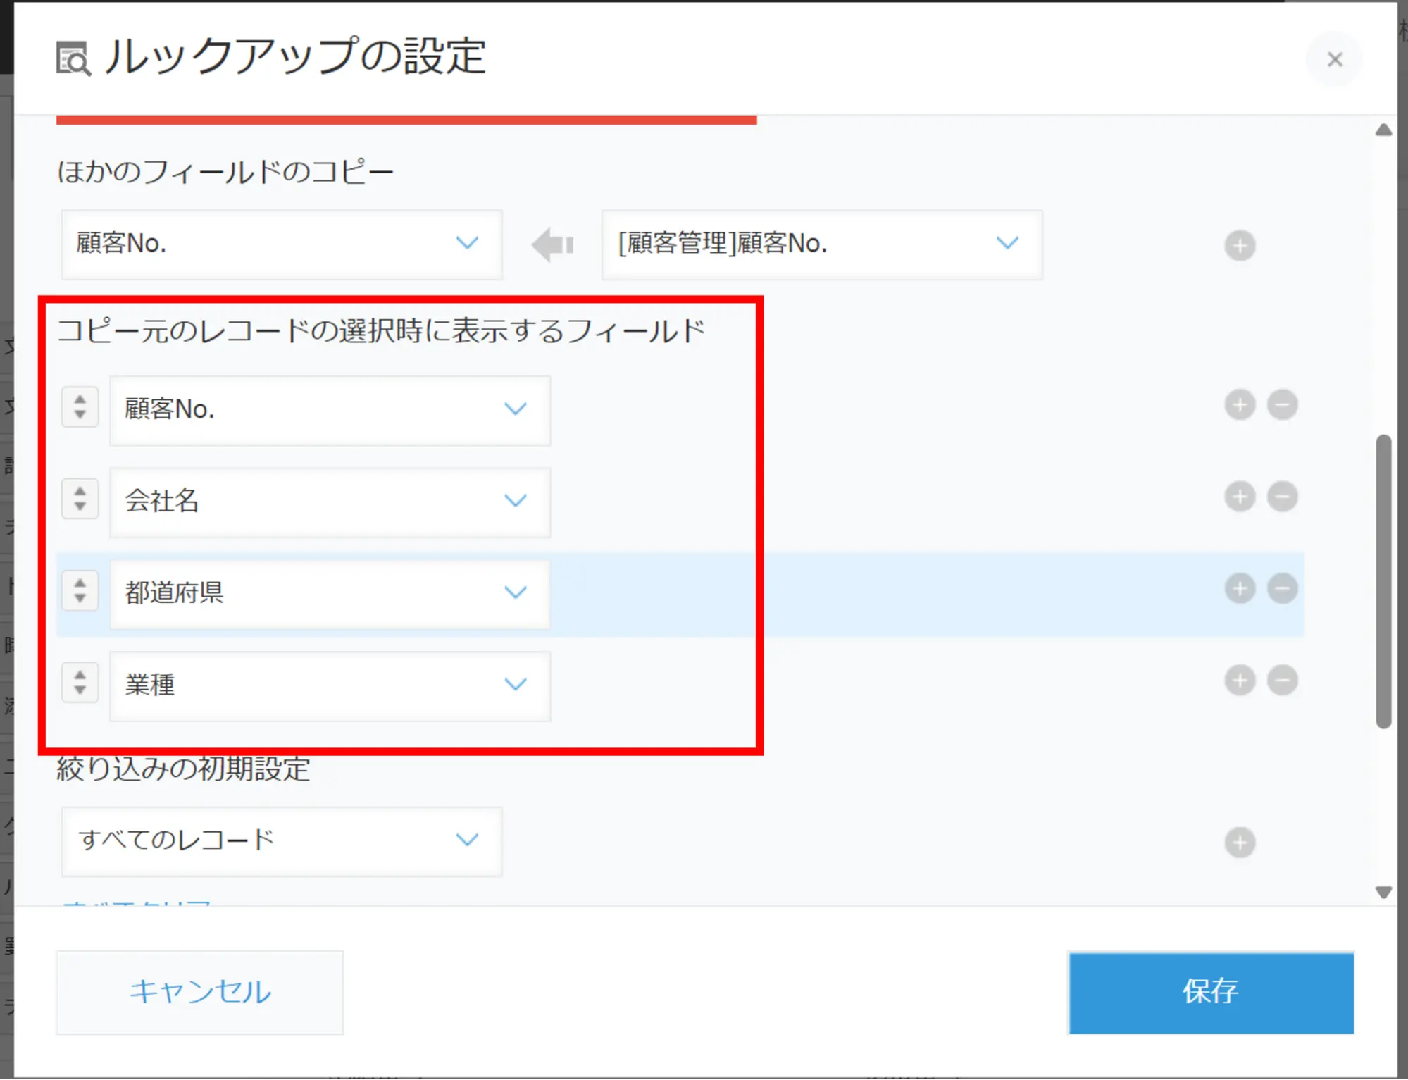Screen dimensions: 1408x1080
Task: Click the 保存 button
Action: [x=1210, y=992]
